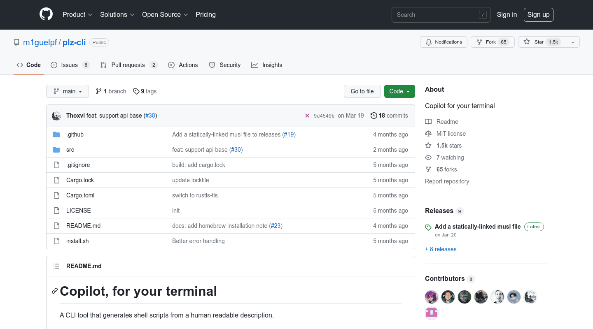
Task: Open the Readme link in About
Action: [441, 122]
